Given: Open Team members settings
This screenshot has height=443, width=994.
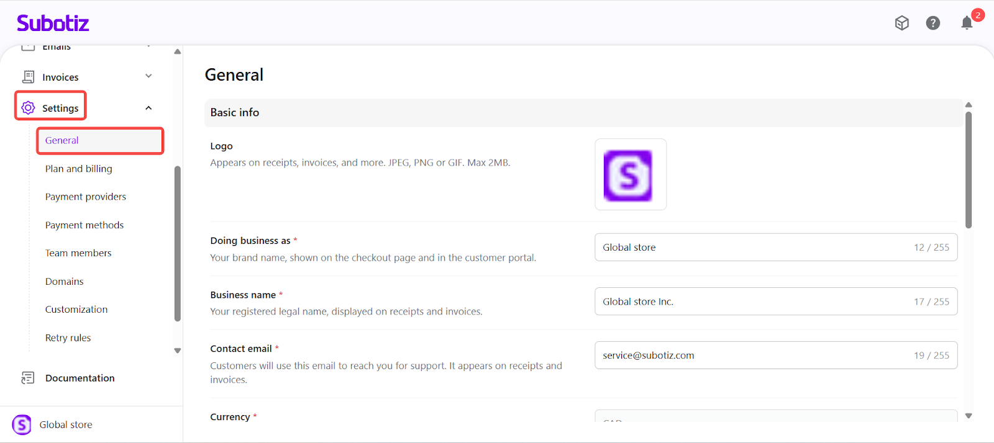Looking at the screenshot, I should (78, 253).
